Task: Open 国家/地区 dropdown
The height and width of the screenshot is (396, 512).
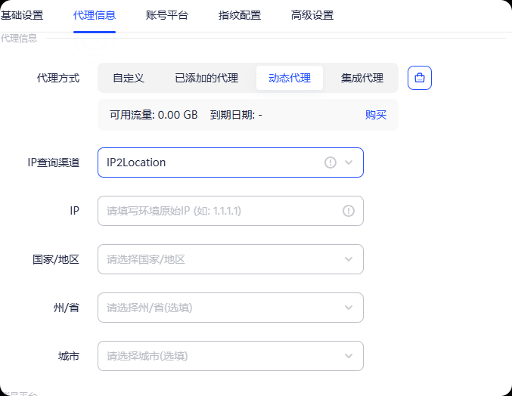Action: click(x=231, y=259)
